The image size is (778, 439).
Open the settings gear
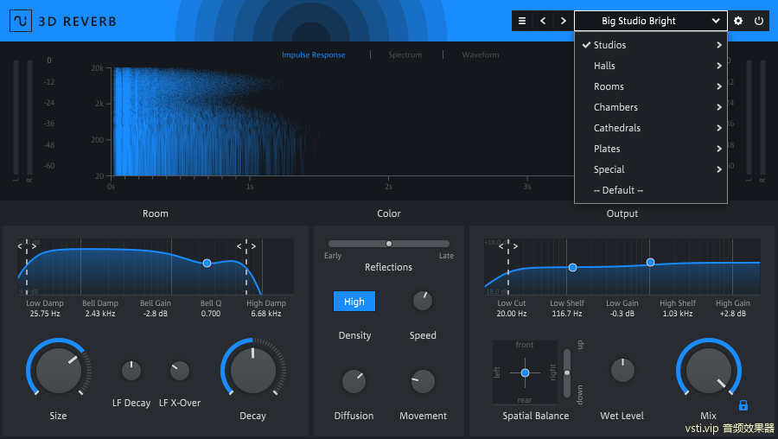[x=738, y=21]
